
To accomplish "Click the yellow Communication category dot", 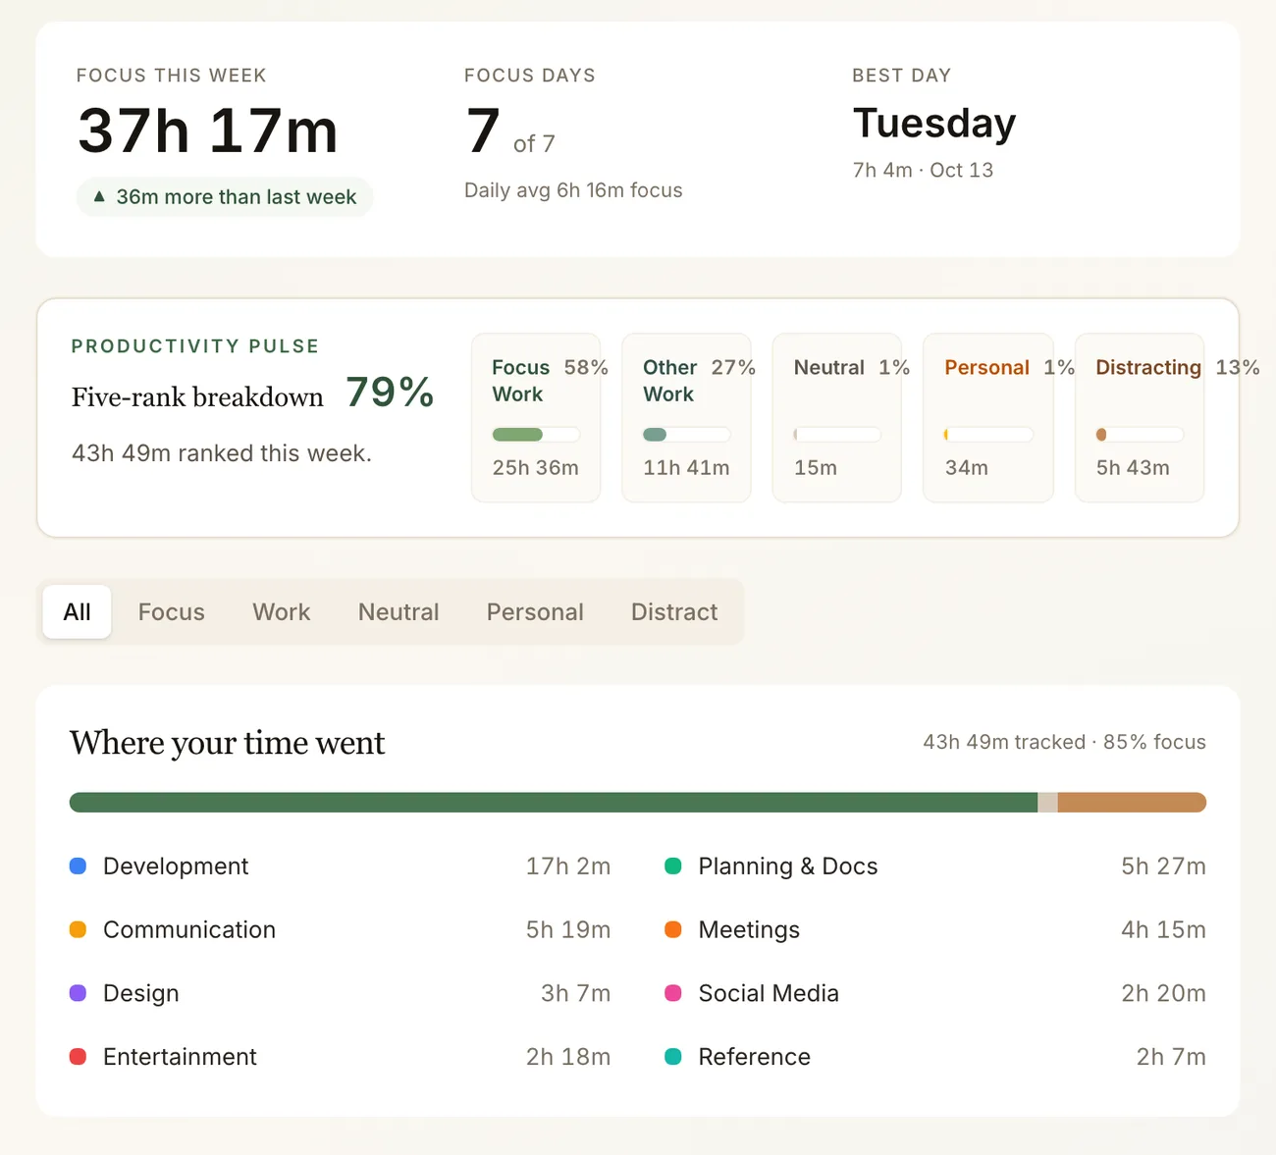I will 78,929.
